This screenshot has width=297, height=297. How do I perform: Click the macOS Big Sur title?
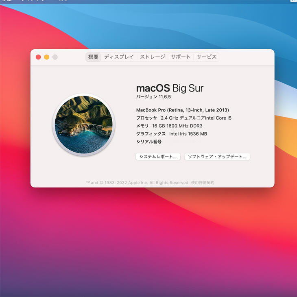(170, 88)
